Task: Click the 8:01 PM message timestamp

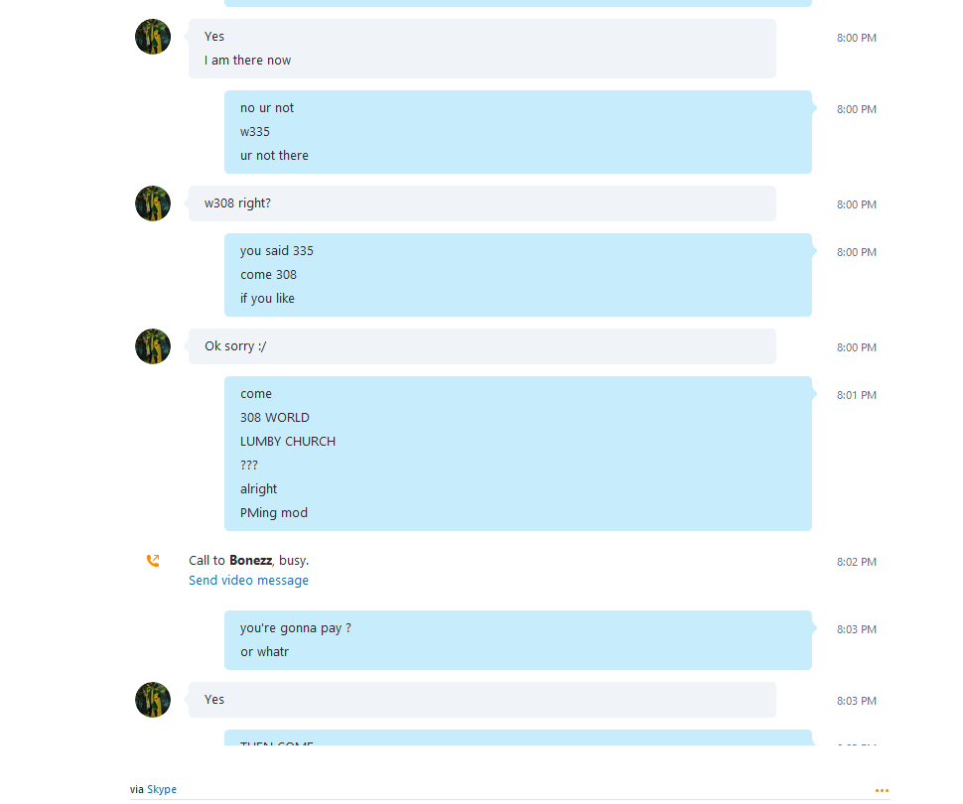Action: pyautogui.click(x=856, y=395)
